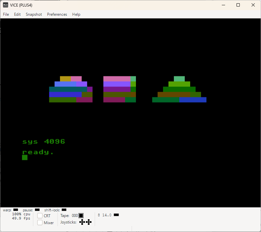Click the green cursor block below ready

[24, 157]
